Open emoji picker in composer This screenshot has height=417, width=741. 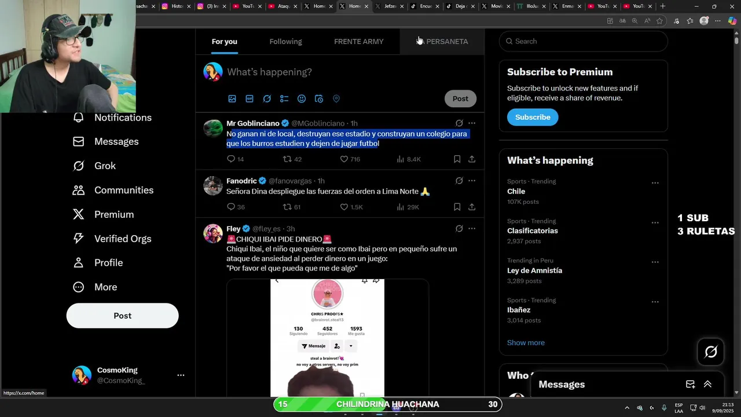302,99
